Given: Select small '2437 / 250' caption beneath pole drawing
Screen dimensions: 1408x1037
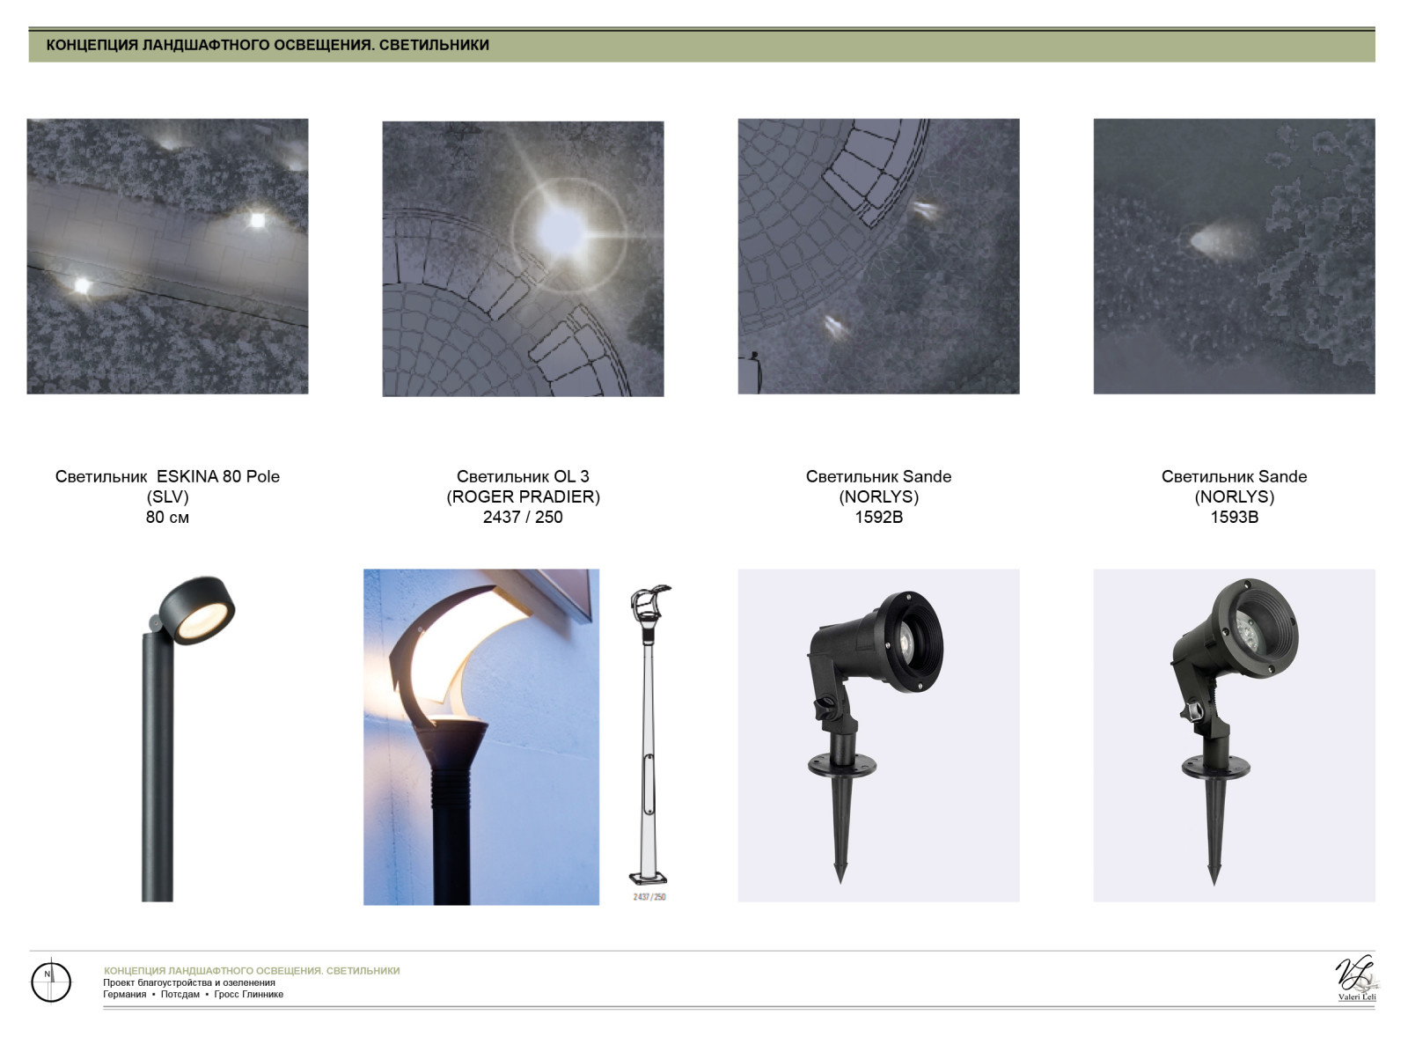Looking at the screenshot, I should pos(649,897).
